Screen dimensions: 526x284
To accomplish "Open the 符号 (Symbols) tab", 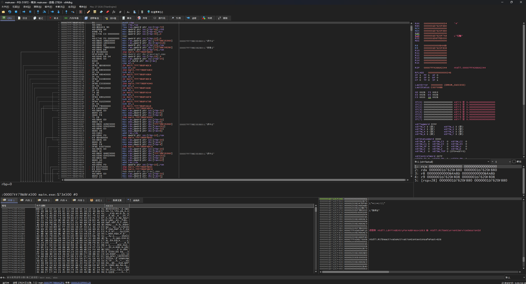I will tap(142, 18).
